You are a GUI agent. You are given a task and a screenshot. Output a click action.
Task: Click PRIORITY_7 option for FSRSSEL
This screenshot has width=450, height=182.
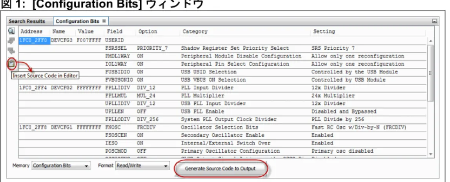pyautogui.click(x=152, y=48)
